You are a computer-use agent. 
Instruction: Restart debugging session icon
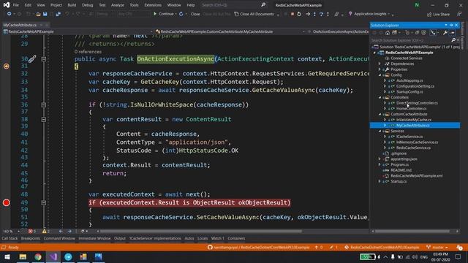click(x=299, y=14)
